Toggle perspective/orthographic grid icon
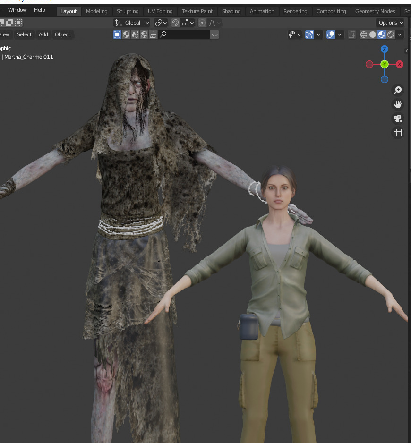411x443 pixels. tap(398, 133)
